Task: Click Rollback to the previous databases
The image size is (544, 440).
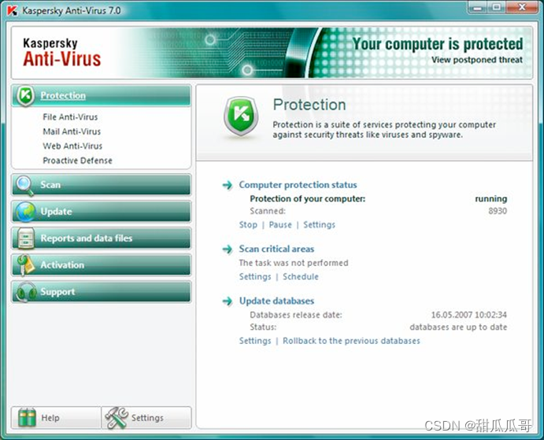Action: click(351, 341)
